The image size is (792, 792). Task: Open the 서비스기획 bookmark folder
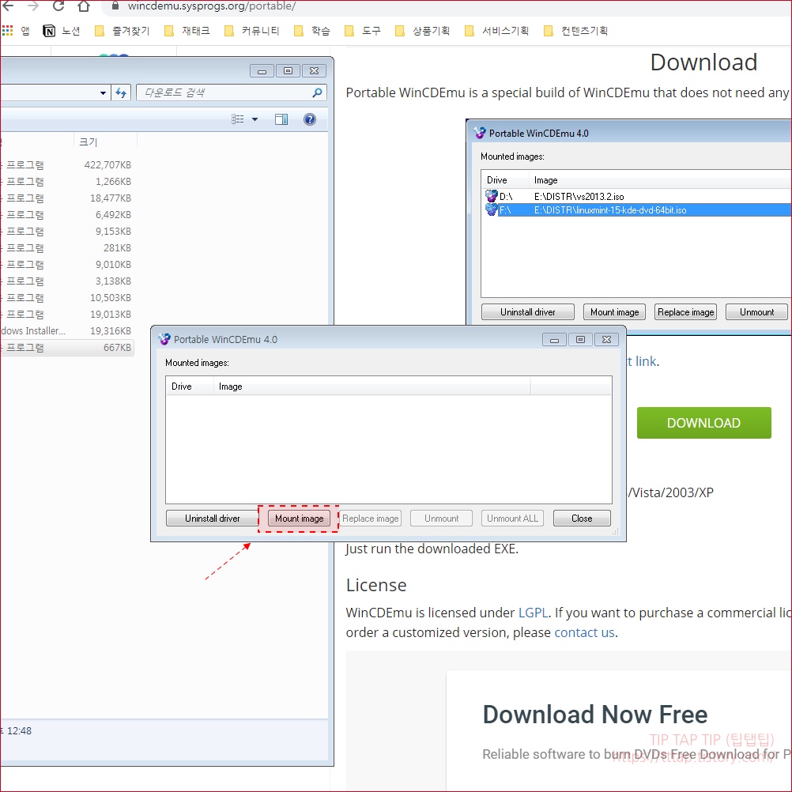(496, 31)
